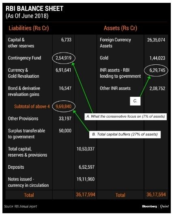The width and height of the screenshot is (172, 214).
Task: Select the value 50,000
Action: [x=65, y=131]
